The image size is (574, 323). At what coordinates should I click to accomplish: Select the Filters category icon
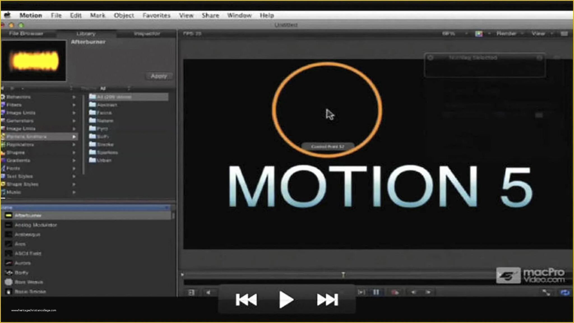(x=3, y=105)
